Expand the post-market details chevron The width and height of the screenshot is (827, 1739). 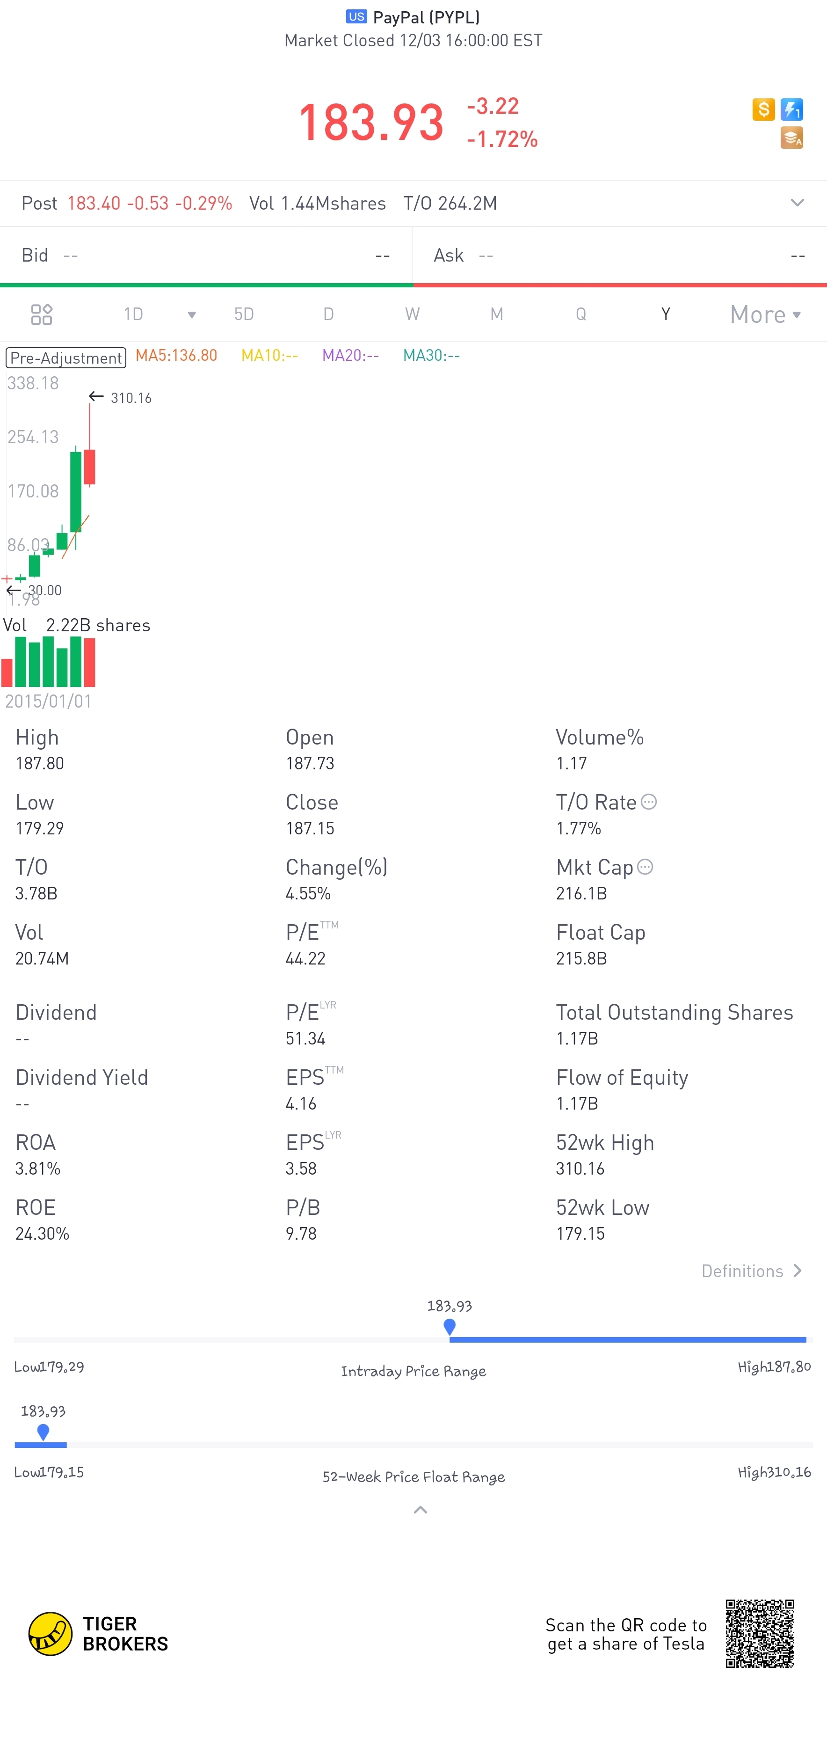[798, 203]
